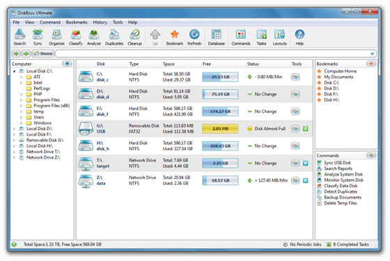Viewport: 390px width, 261px height.
Task: Refresh the disk list
Action: click(194, 38)
